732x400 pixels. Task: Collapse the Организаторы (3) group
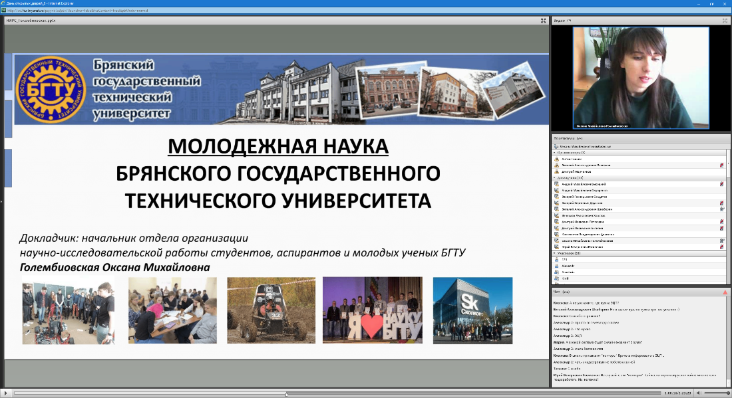[x=554, y=152]
